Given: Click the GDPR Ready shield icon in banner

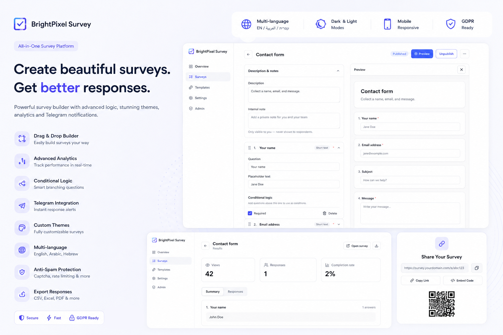Looking at the screenshot, I should (x=451, y=24).
